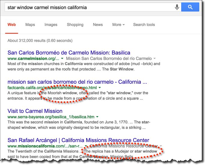Click the www.serra-bayarea.org/basilica_1/basilica.htm URL
The width and height of the screenshot is (205, 165).
51,117
